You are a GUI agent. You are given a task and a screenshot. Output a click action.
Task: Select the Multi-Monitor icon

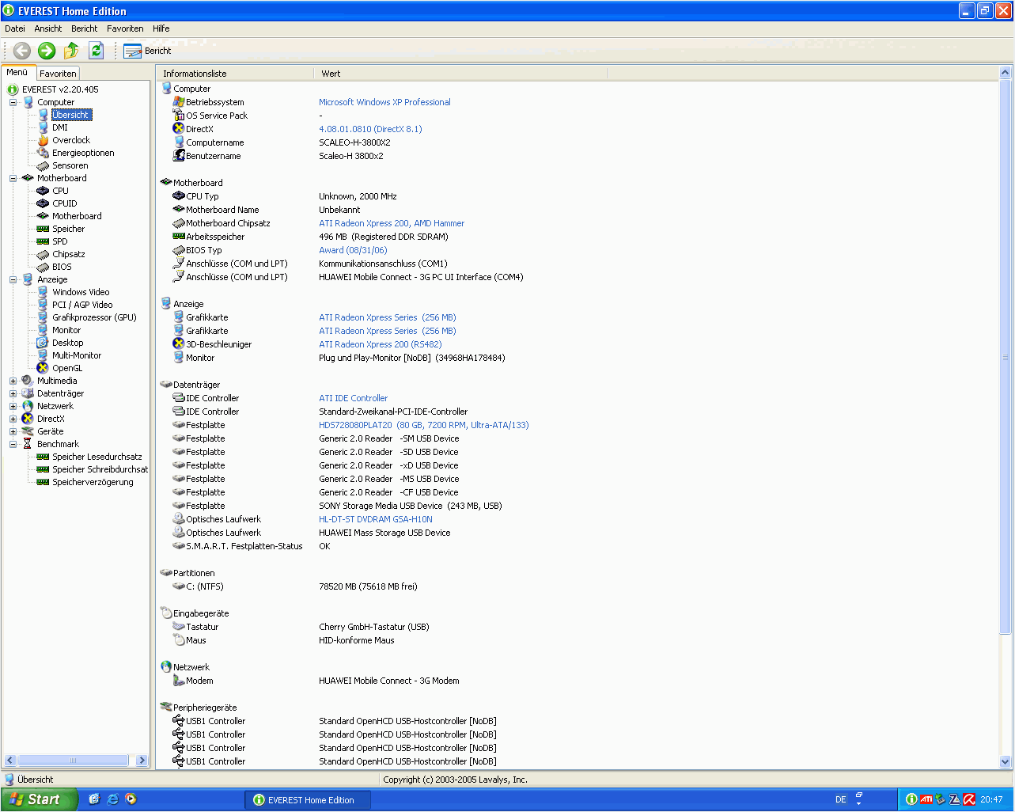tap(43, 355)
